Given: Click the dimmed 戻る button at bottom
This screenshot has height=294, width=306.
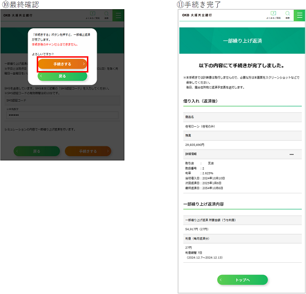Looking at the screenshot, I should (x=37, y=151).
